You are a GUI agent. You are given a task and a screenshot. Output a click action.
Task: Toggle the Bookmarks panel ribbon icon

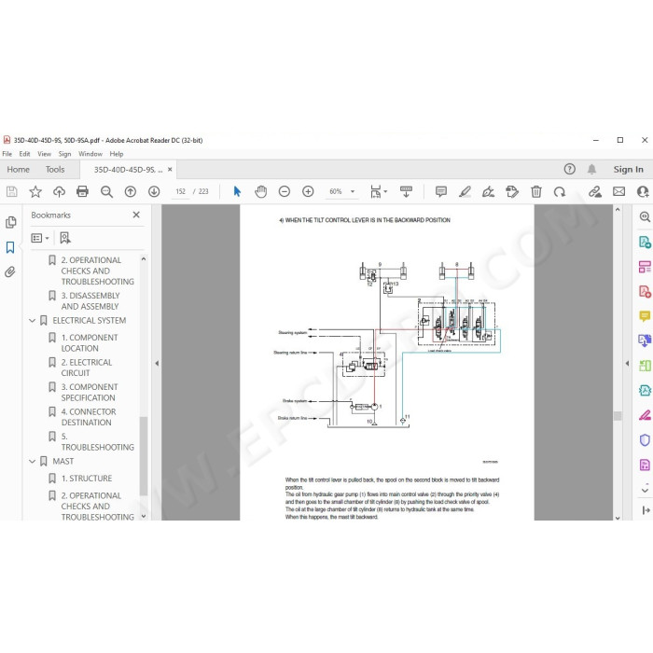10,247
